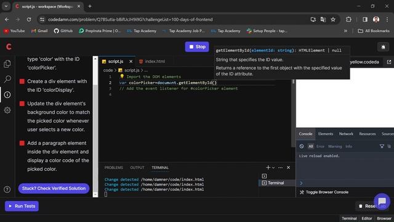The image size is (394, 222).
Task: Click the translate page icon
Action: pos(323,19)
